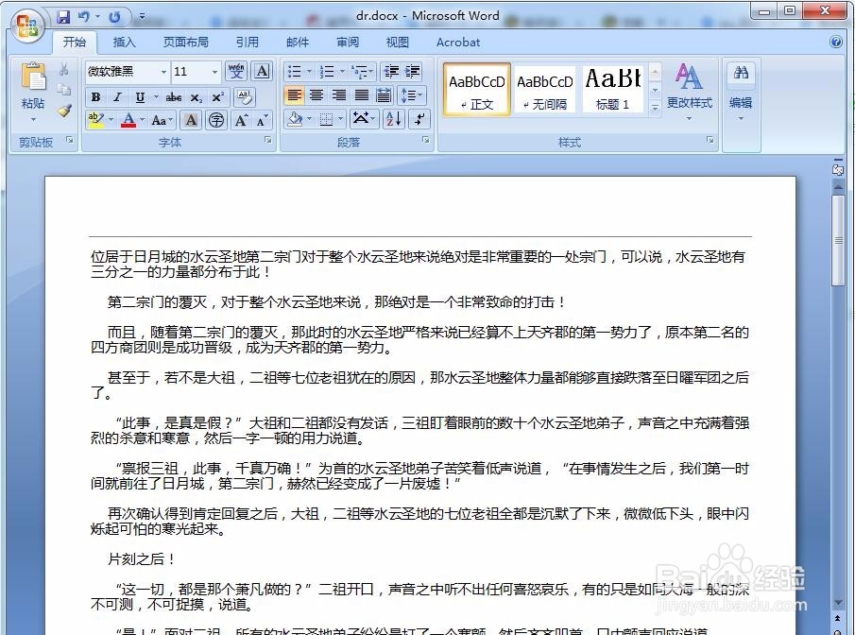Grow font size with A up
This screenshot has width=855, height=635.
[x=241, y=119]
